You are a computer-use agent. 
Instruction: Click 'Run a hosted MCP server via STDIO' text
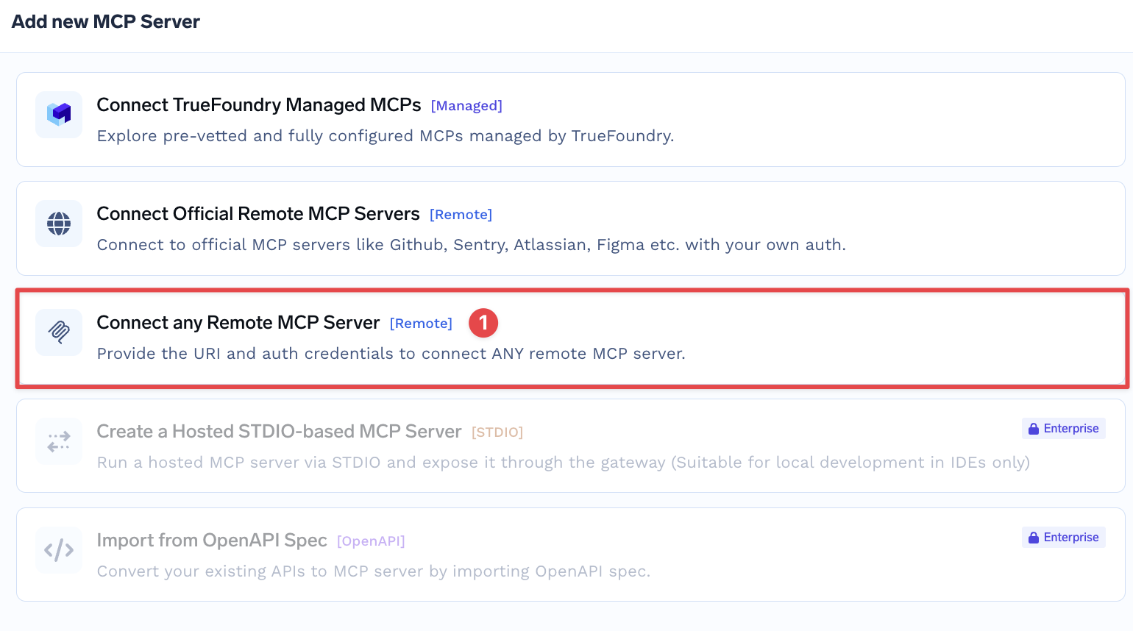coord(564,463)
